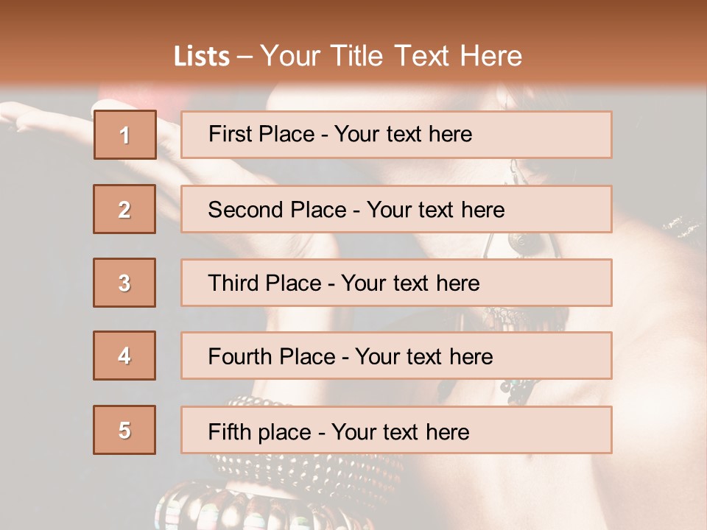Select the number 4 square
Image resolution: width=707 pixels, height=530 pixels.
pos(124,356)
